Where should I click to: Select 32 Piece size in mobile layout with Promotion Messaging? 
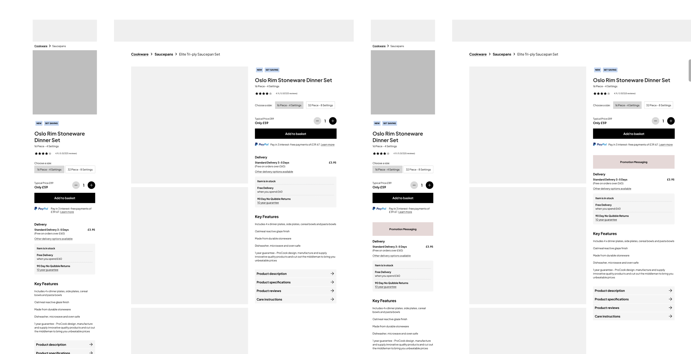click(x=418, y=170)
